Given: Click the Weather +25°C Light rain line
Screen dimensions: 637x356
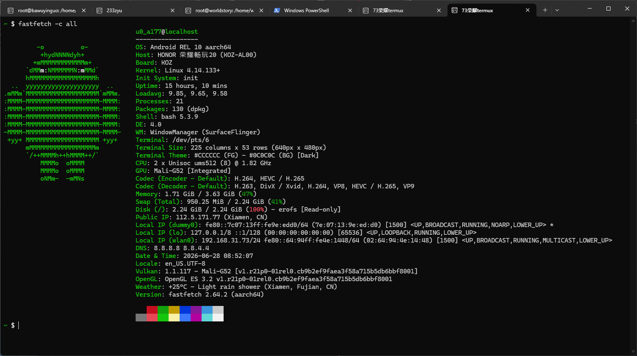Looking at the screenshot, I should coord(236,287).
